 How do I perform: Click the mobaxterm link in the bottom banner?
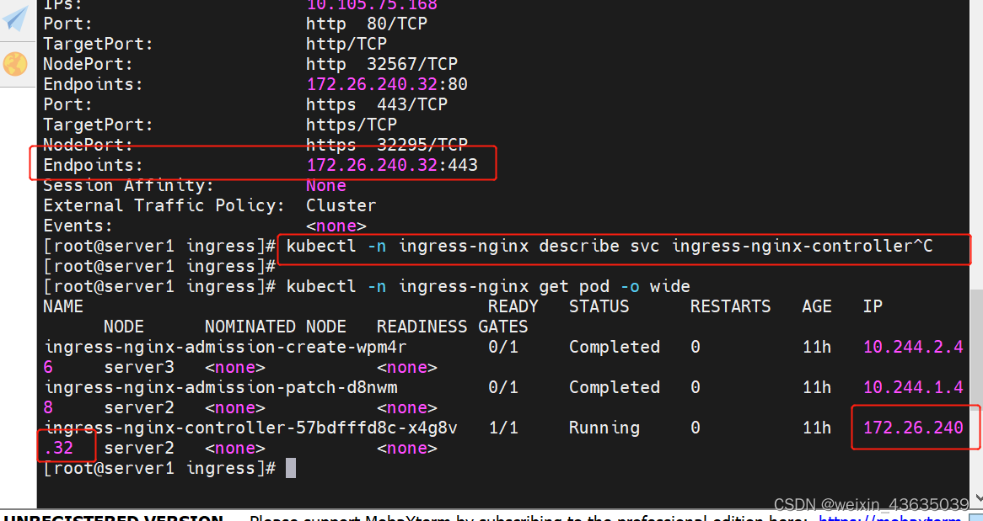[x=889, y=518]
